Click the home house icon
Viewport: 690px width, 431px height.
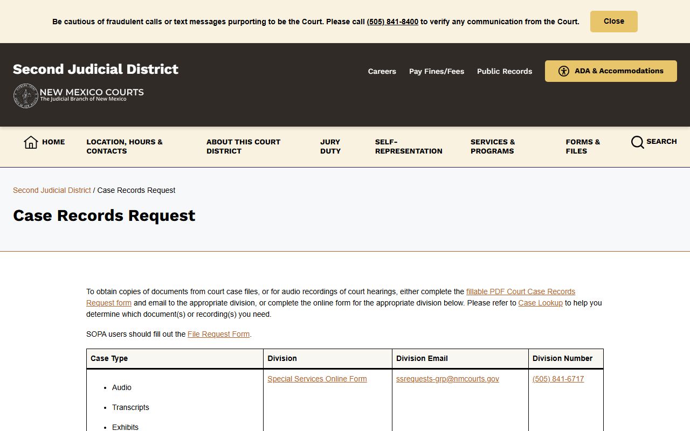coord(31,142)
